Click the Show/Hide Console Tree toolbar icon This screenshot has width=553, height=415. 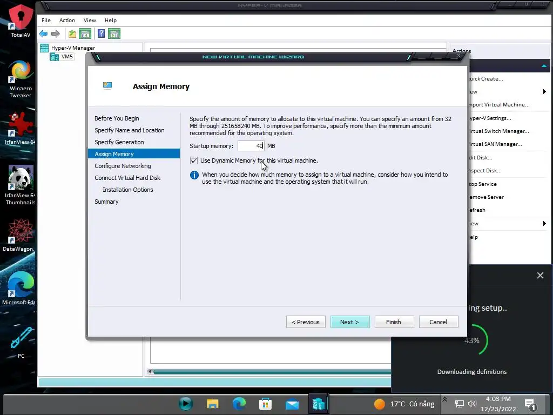85,34
